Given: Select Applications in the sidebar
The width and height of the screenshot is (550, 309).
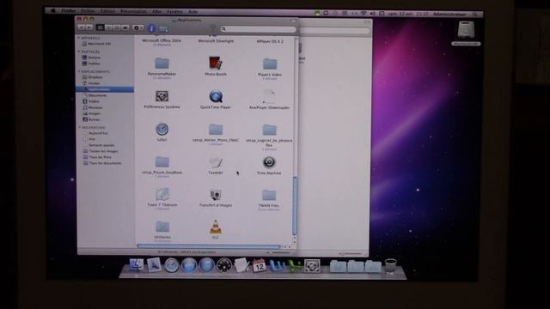Looking at the screenshot, I should click(105, 89).
